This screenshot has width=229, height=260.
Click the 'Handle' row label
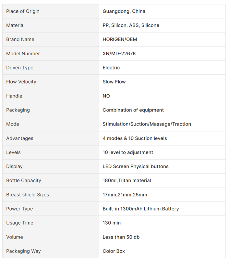click(x=14, y=96)
